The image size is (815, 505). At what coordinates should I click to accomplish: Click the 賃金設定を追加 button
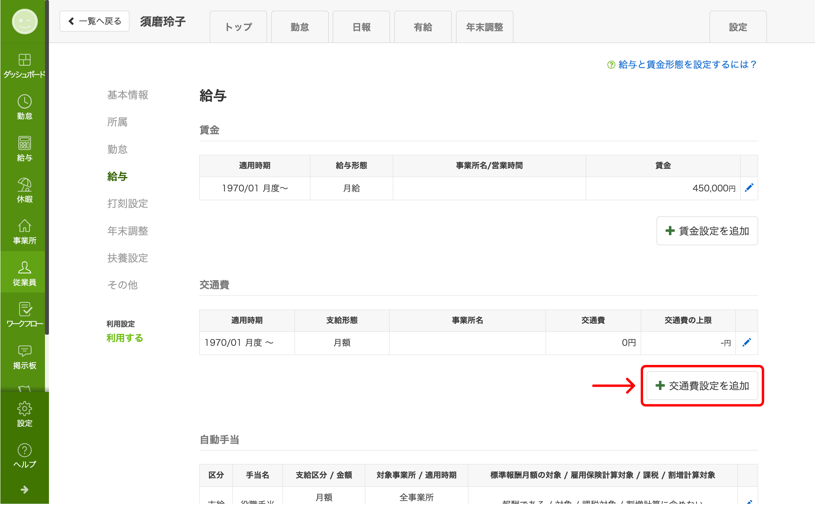(x=707, y=231)
